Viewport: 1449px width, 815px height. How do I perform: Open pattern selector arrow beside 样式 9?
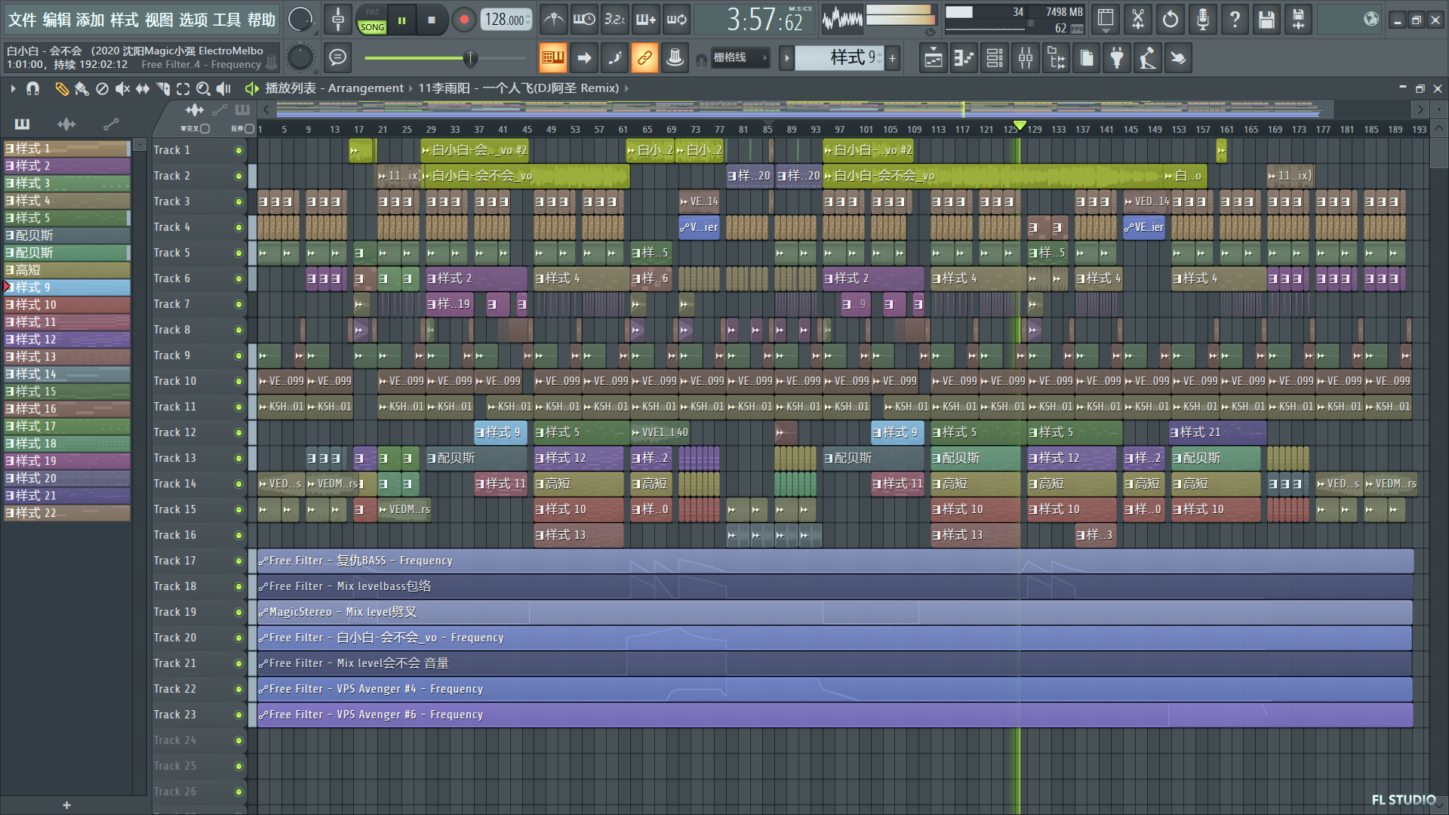click(786, 57)
